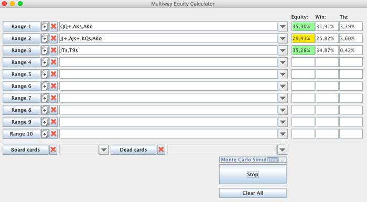Expand Range 9 history dropdown arrow
Screen dimensions: 367x202
[283, 122]
